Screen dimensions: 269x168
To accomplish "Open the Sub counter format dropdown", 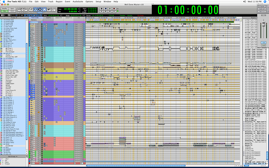I will click(x=79, y=11).
